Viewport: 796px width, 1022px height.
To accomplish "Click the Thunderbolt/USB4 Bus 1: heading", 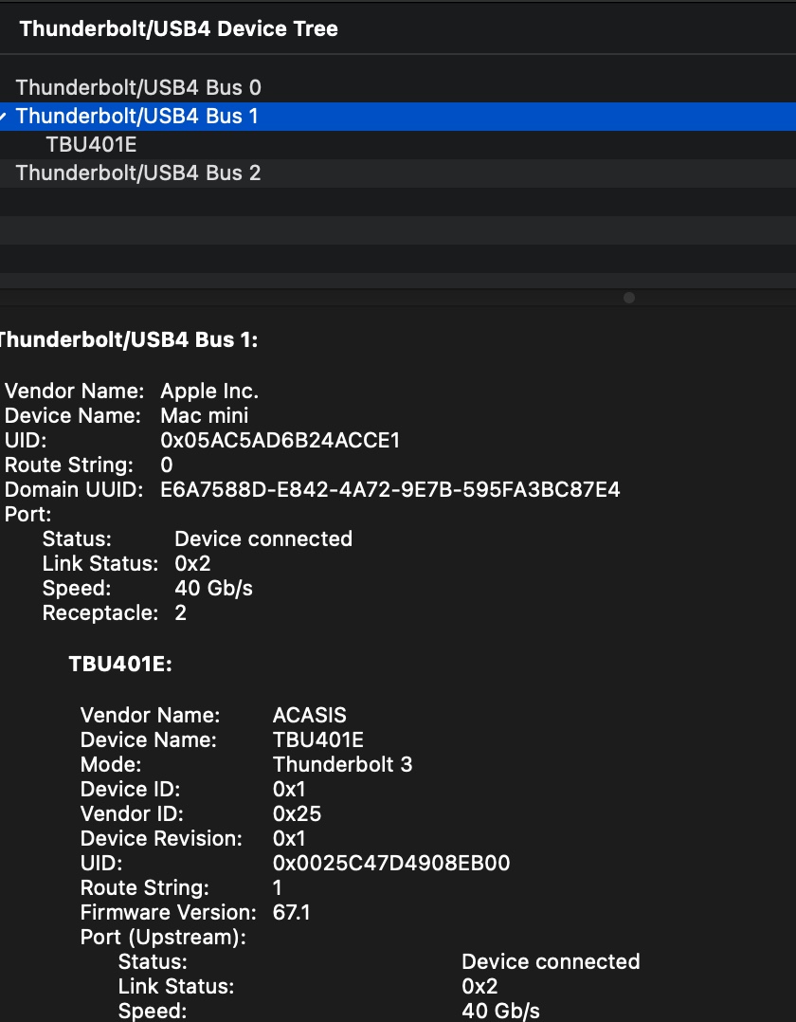I will [x=128, y=339].
